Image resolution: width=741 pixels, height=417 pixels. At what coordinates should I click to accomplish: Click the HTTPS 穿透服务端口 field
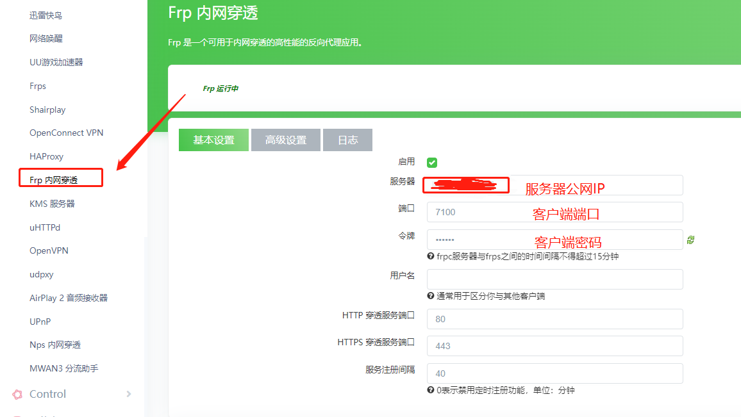[x=555, y=346]
